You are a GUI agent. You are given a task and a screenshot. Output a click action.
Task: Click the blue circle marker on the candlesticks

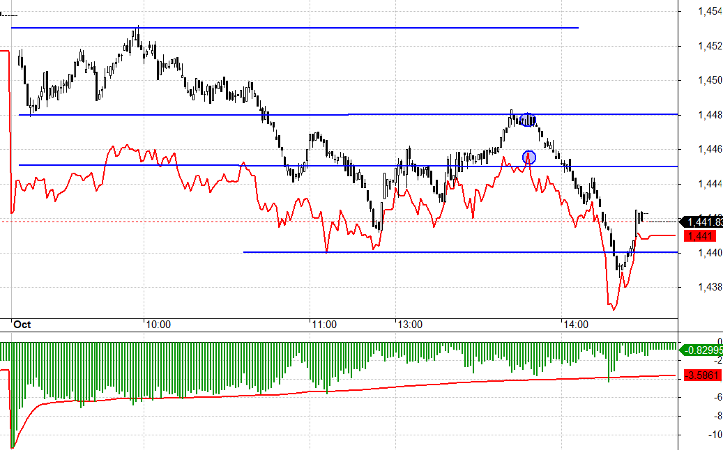click(x=528, y=119)
